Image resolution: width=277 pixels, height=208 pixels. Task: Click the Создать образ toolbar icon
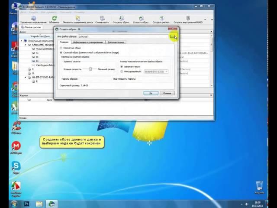142,18
